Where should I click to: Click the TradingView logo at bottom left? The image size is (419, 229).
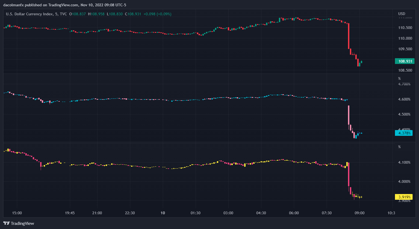click(19, 223)
